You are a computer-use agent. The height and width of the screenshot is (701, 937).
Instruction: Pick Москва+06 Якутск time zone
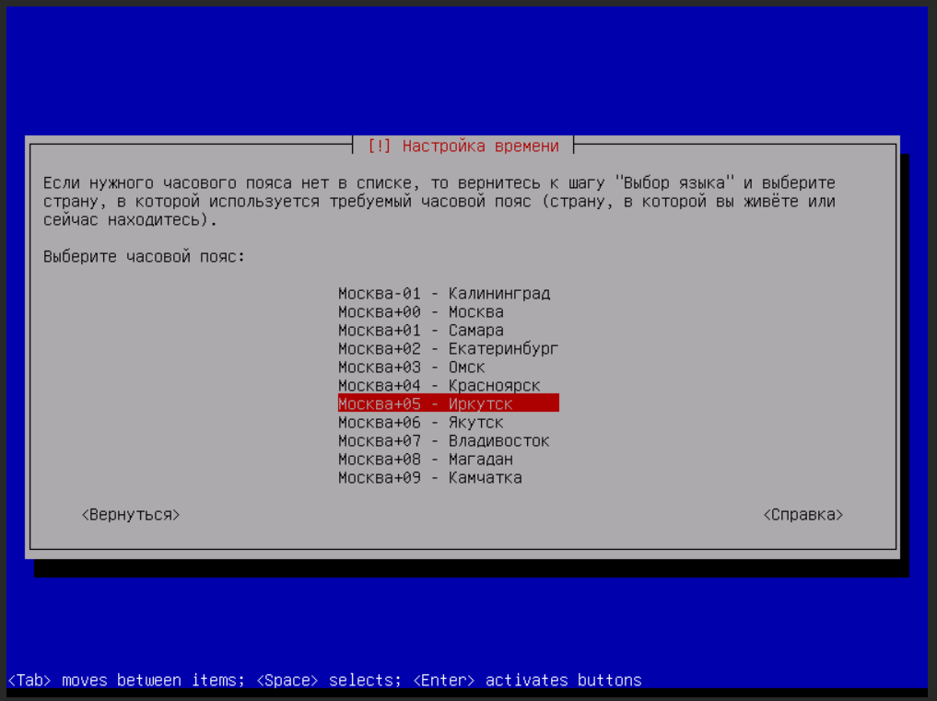pos(420,423)
